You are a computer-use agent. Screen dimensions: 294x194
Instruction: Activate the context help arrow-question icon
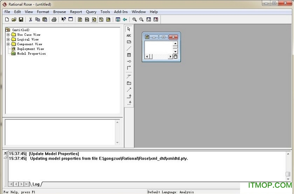(64, 19)
